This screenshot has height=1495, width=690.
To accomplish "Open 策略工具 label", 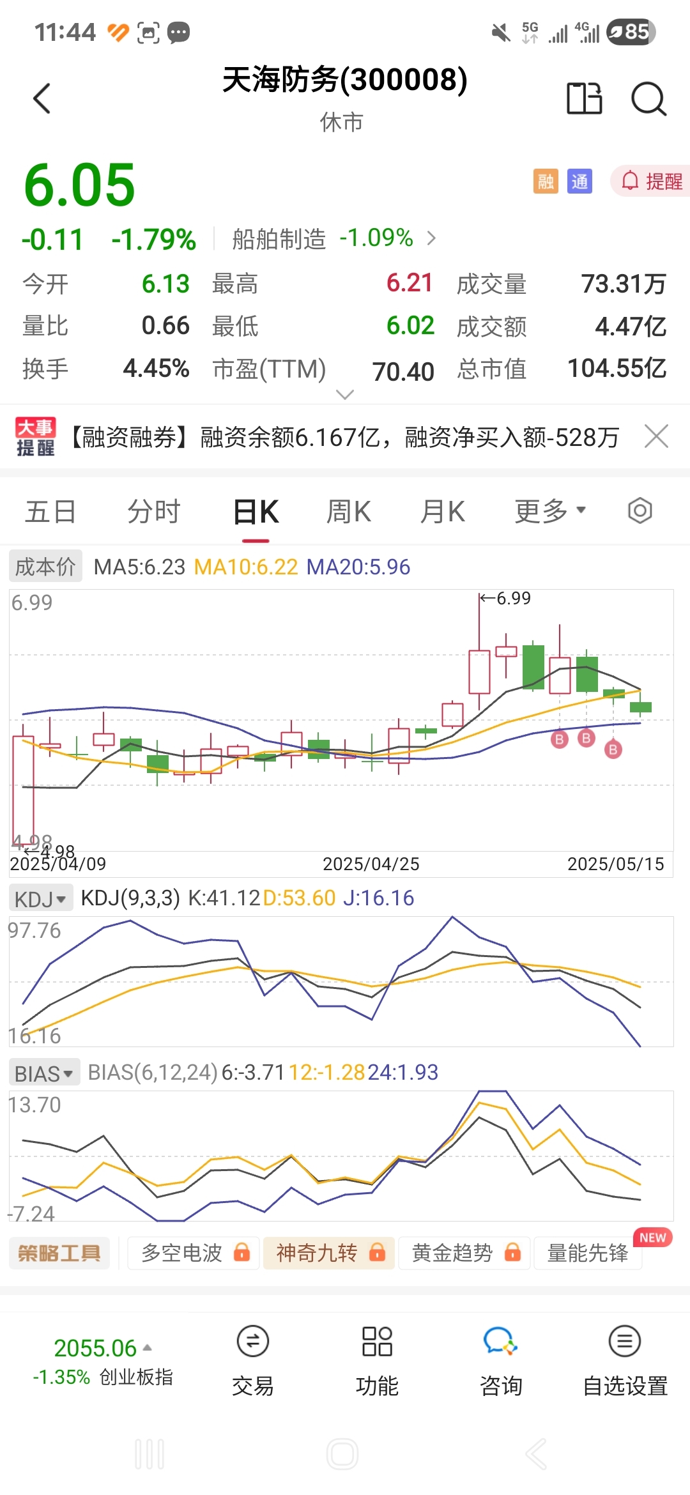I will pyautogui.click(x=59, y=1253).
